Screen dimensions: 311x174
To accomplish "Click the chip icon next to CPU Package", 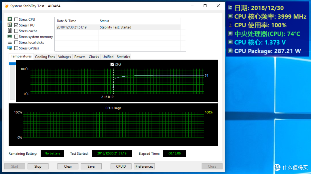I will 230,51.
